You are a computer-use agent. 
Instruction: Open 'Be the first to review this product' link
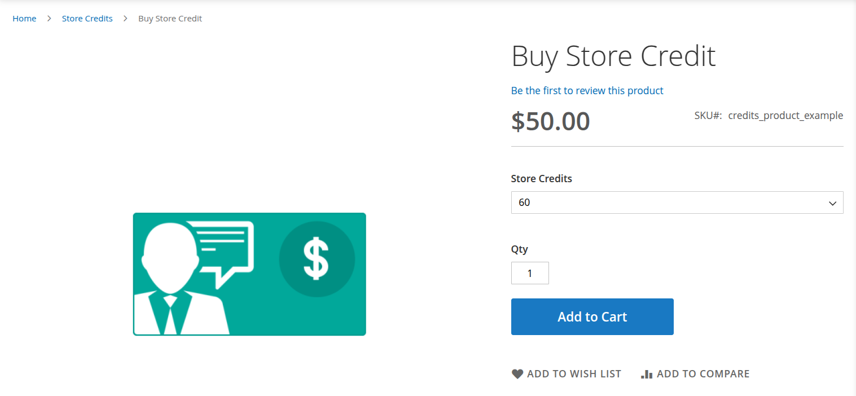[587, 90]
